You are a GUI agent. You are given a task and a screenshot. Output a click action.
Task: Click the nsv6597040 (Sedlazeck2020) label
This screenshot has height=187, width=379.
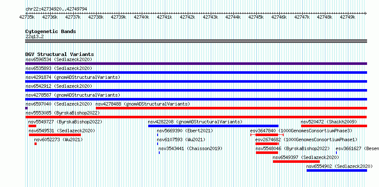coord(59,104)
